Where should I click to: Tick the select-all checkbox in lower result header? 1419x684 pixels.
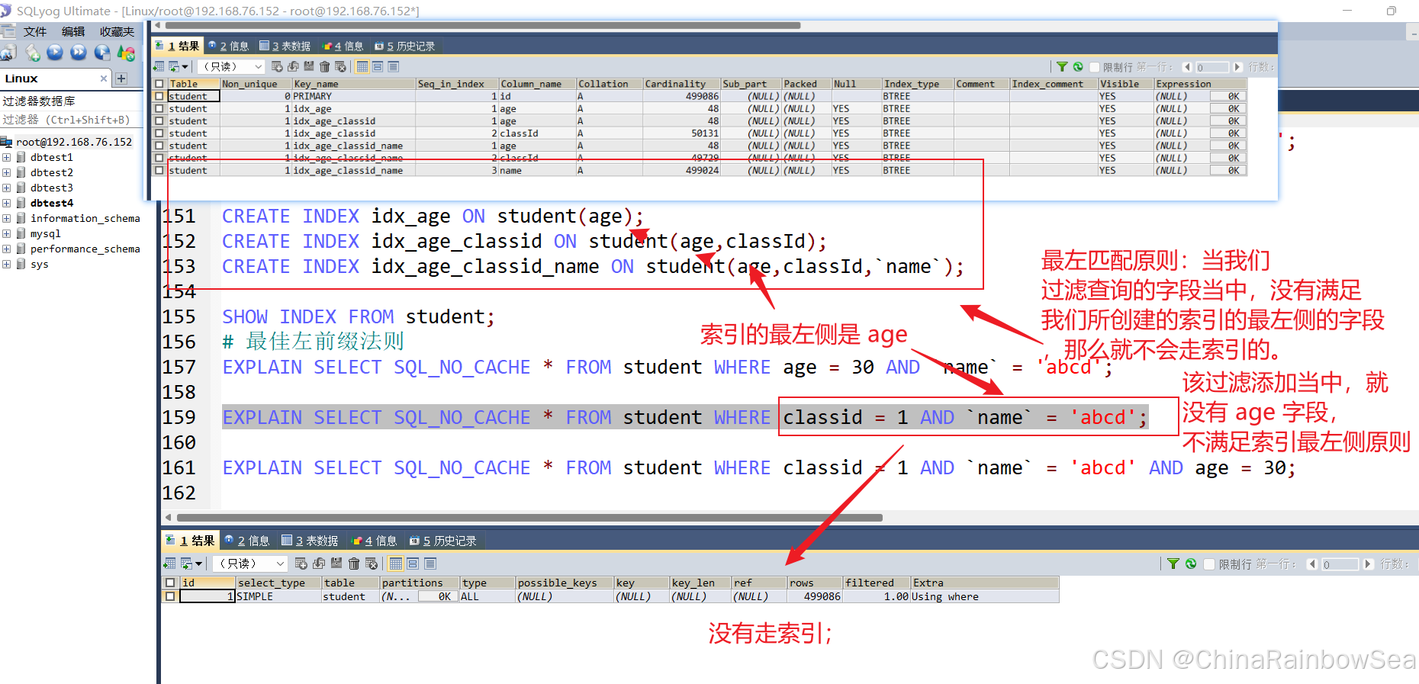tap(170, 583)
